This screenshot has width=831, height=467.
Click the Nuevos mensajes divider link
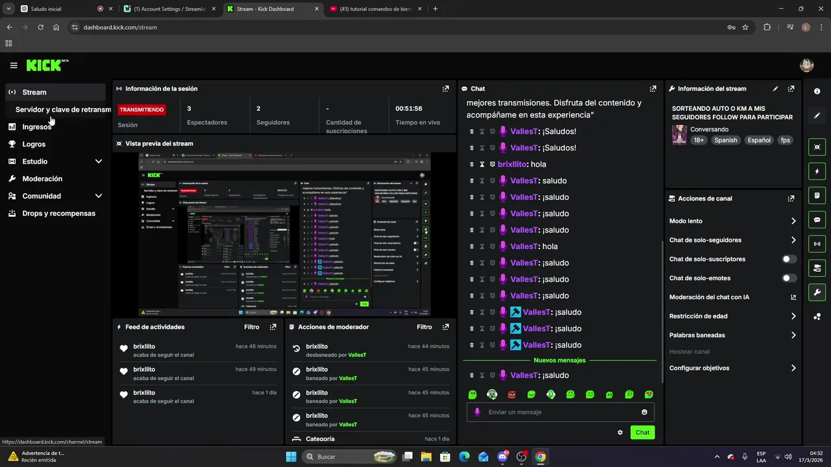pos(559,360)
